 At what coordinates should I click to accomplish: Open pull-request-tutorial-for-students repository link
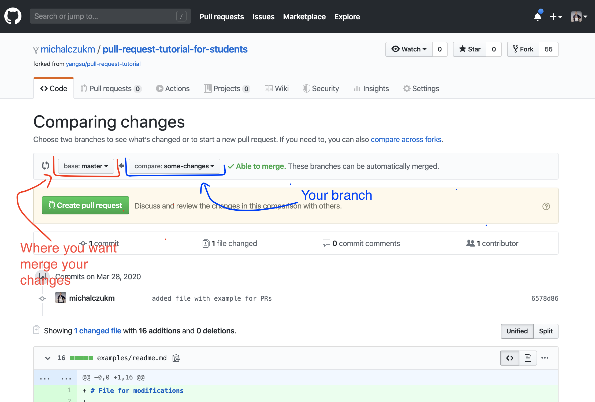pyautogui.click(x=175, y=49)
